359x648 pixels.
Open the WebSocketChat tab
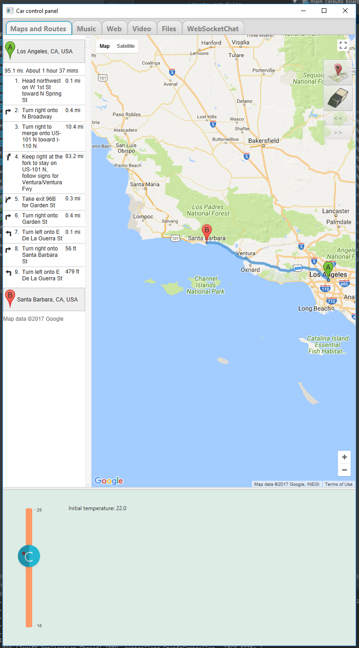(x=213, y=28)
